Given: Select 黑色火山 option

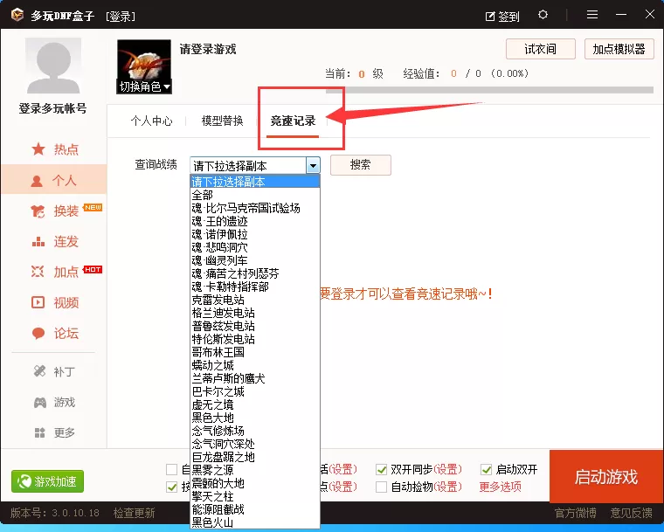Looking at the screenshot, I should [255, 522].
